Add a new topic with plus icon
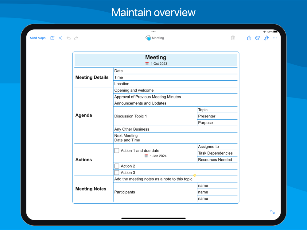 (x=241, y=38)
